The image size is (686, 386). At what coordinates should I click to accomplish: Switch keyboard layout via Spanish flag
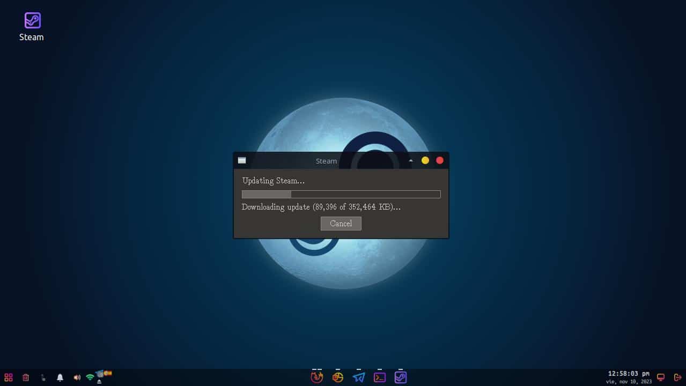pyautogui.click(x=107, y=373)
